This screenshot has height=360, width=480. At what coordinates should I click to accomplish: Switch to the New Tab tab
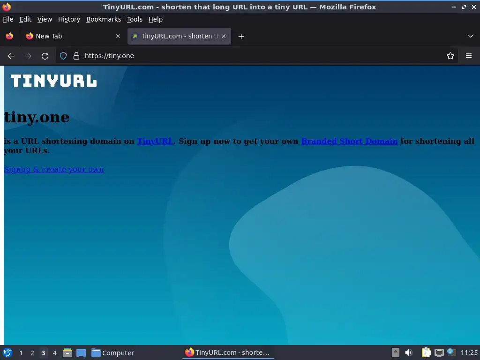(x=74, y=36)
